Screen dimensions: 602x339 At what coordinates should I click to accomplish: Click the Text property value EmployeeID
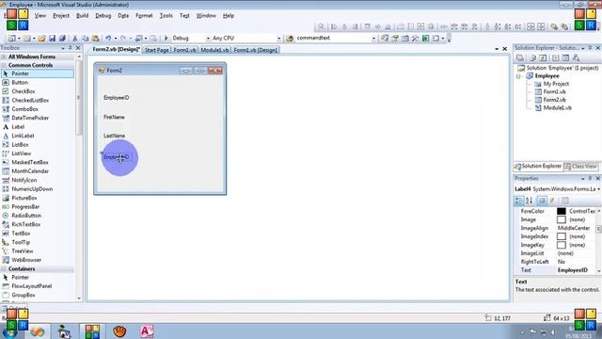point(573,270)
